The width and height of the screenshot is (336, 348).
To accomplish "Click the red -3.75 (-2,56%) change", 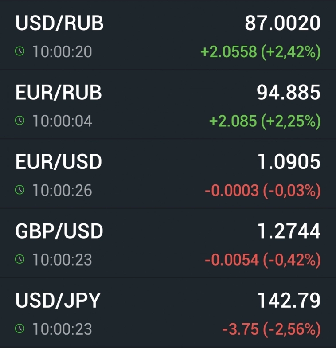I will click(271, 329).
